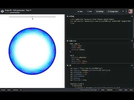Click the keyboard shortcuts icon button
134x100 pixels.
(21, 90)
